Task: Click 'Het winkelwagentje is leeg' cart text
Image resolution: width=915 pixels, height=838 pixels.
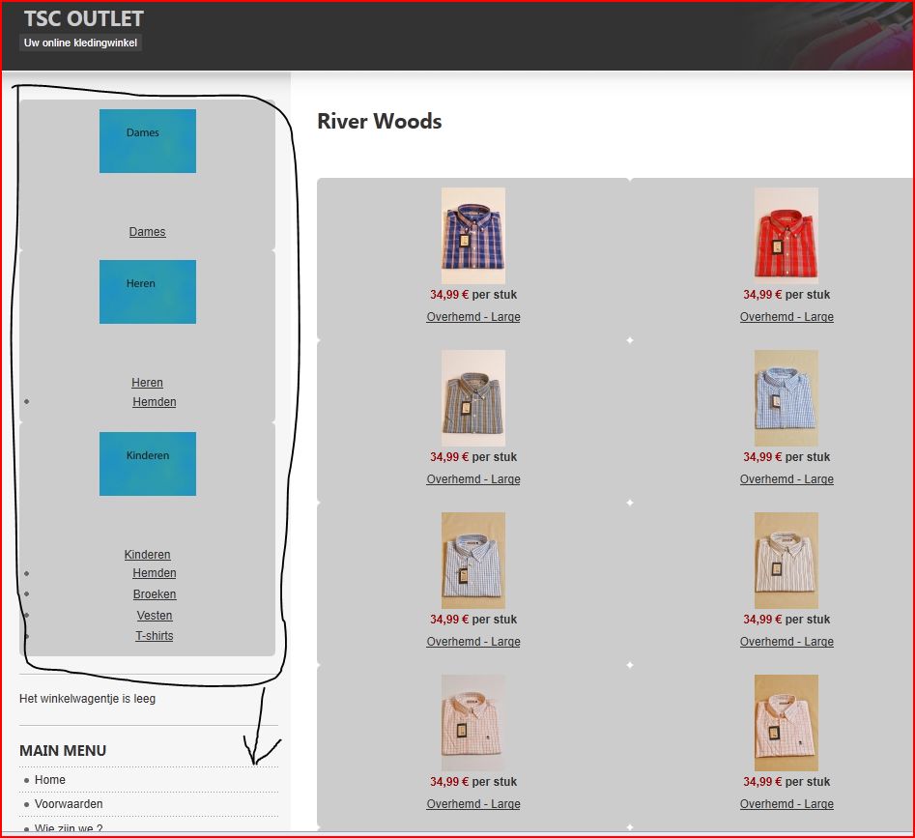Action: [x=88, y=699]
